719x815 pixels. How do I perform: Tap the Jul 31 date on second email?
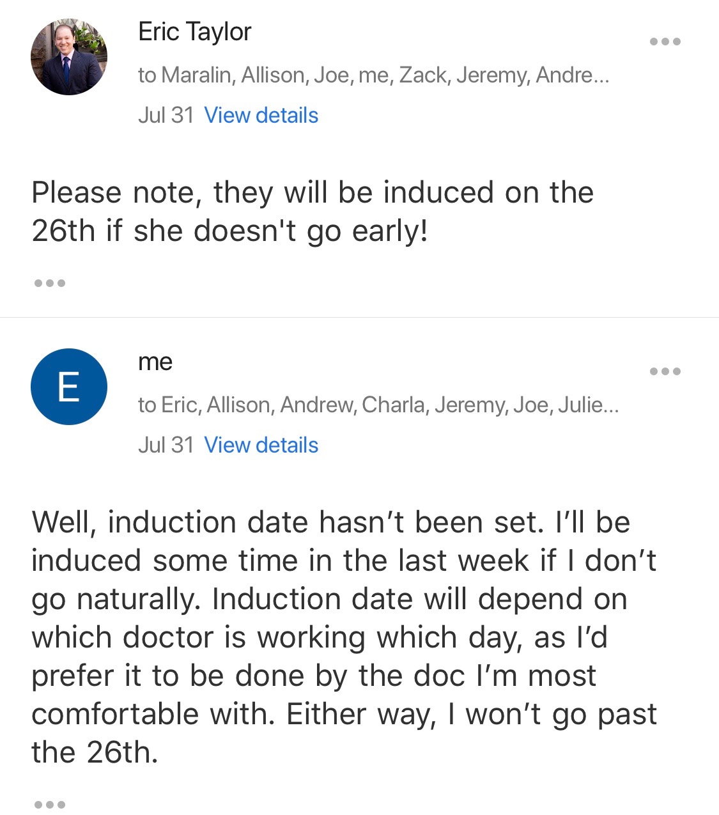(x=166, y=446)
